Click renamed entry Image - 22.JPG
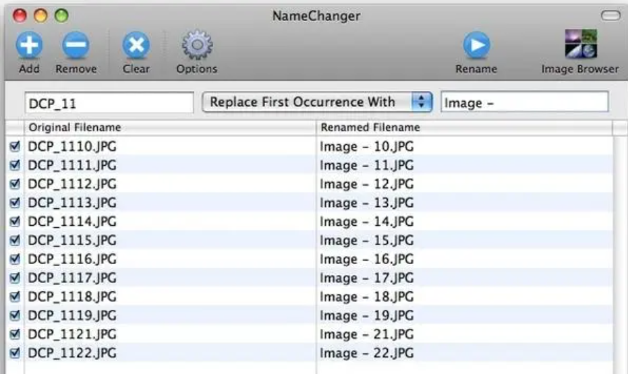 tap(366, 353)
